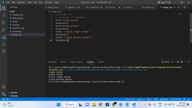
Task: Open the Terminal menu
Action: (x=48, y=2)
